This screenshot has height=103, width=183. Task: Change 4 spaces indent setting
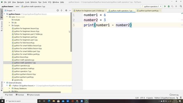click(x=150, y=98)
